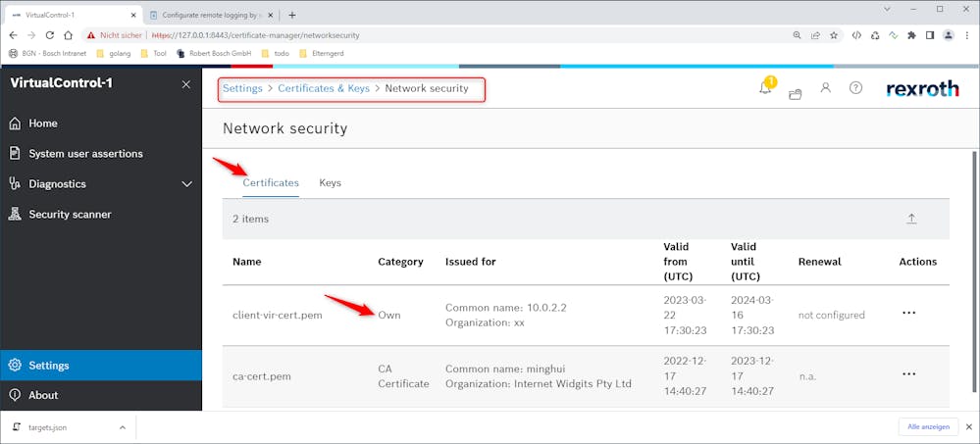Click the browser address bar URL
This screenshot has width=980, height=444.
256,35
